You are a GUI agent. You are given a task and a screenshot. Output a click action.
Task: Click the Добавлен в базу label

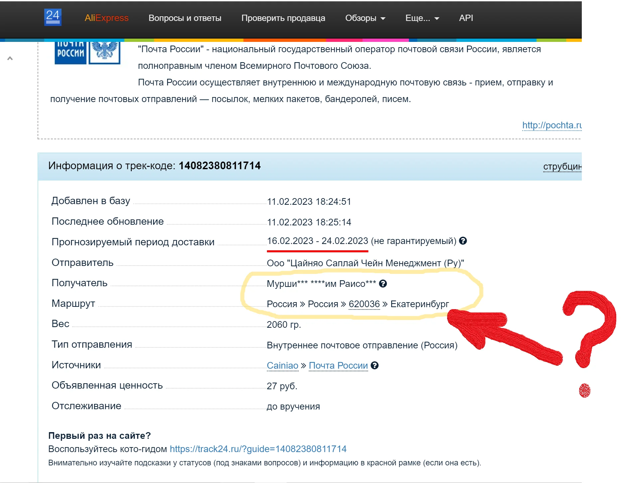pyautogui.click(x=91, y=201)
